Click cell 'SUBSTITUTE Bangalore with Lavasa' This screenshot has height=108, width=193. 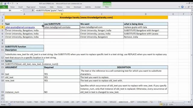click(146, 34)
